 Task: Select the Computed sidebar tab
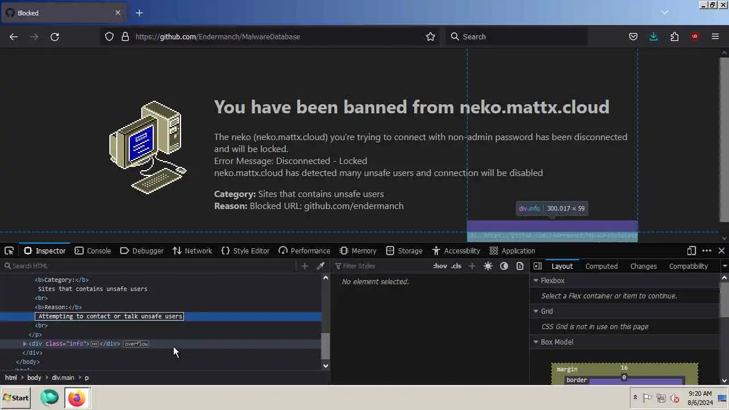pos(601,266)
